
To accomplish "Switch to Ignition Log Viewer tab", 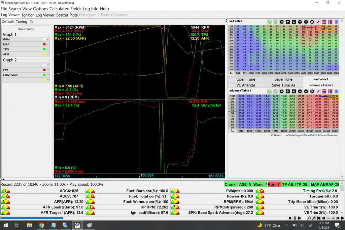I will pos(38,15).
